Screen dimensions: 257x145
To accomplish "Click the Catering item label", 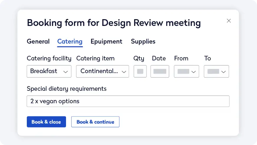I will point(95,58).
